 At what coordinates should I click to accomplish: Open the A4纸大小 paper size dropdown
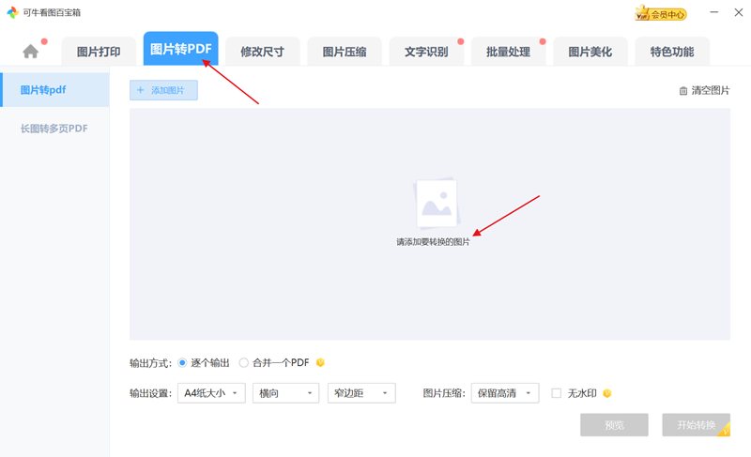(211, 393)
